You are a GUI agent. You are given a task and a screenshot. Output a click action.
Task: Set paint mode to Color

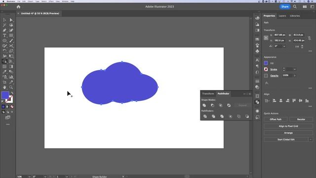(x=3, y=107)
